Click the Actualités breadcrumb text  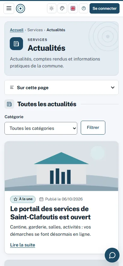pos(56,30)
